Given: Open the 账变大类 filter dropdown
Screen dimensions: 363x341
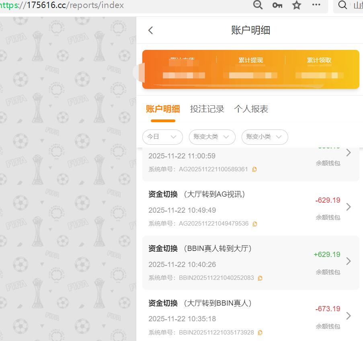Looking at the screenshot, I should tap(212, 137).
